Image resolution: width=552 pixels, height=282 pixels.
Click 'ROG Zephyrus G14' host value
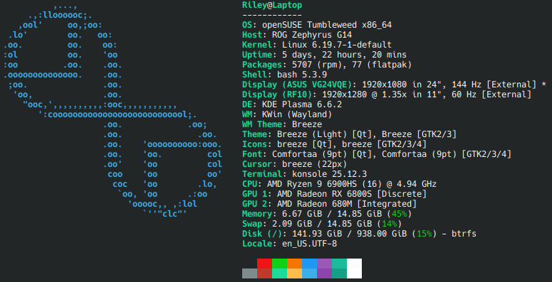[312, 35]
